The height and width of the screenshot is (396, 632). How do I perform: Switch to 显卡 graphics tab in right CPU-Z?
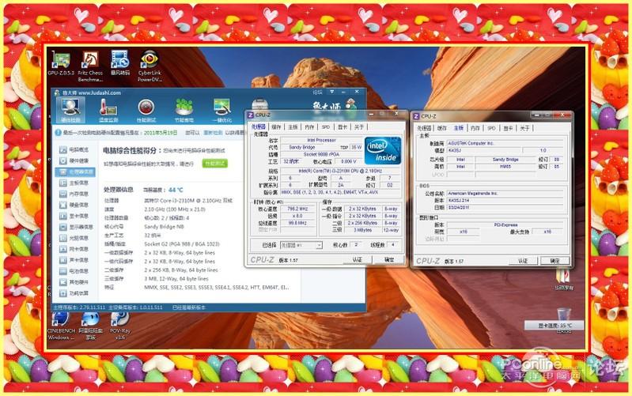pyautogui.click(x=509, y=128)
